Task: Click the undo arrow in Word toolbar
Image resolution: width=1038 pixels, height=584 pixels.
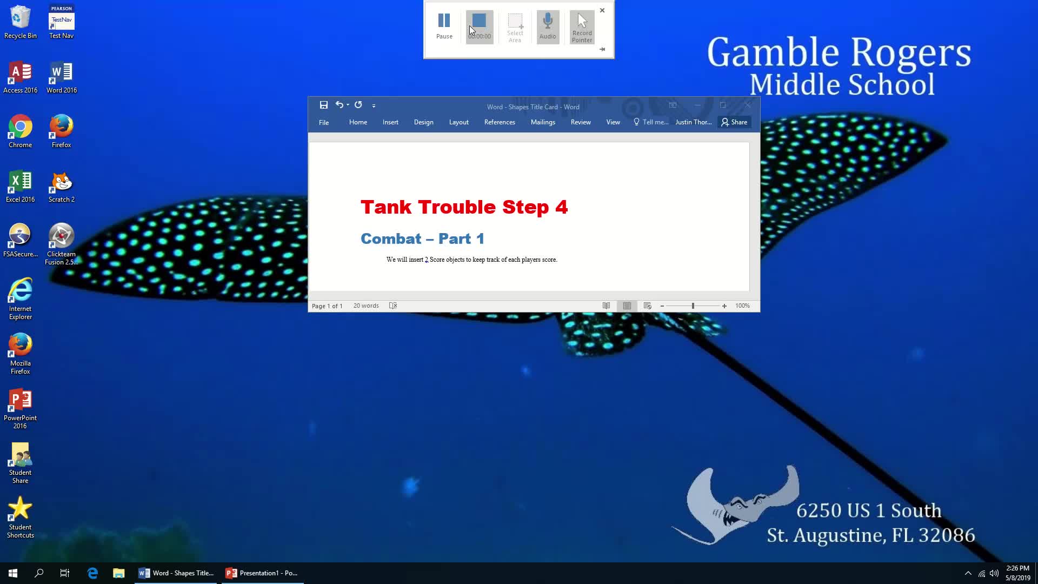Action: tap(338, 105)
